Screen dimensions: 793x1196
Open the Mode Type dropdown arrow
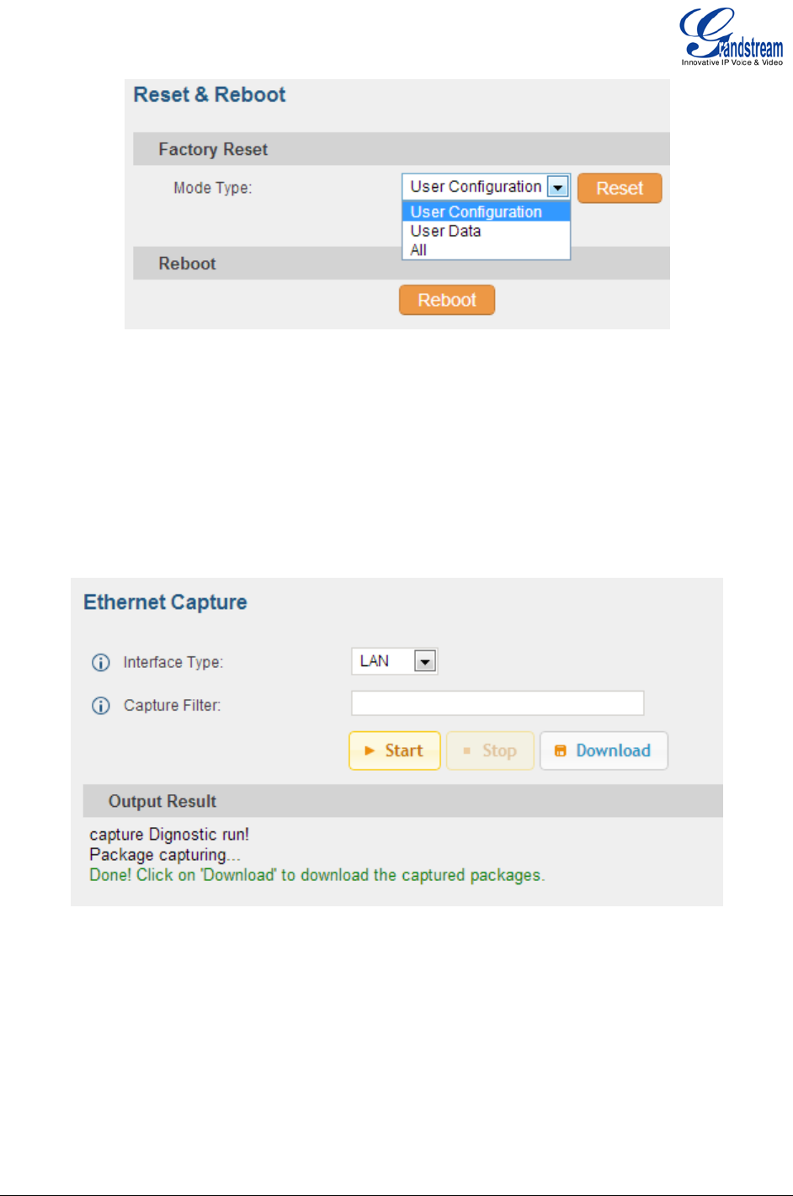[557, 187]
